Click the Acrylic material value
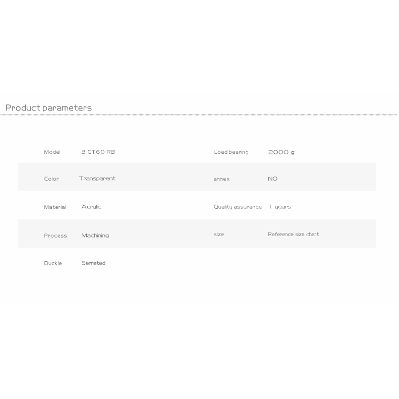Viewport: 399px width, 399px height. point(91,207)
